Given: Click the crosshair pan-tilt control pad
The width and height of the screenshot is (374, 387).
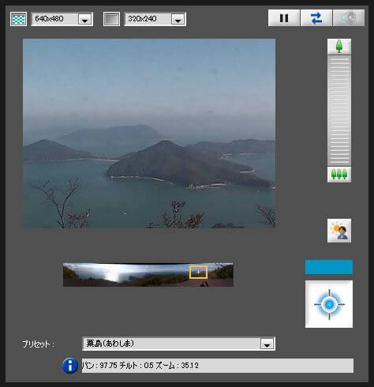Looking at the screenshot, I should coord(329,304).
